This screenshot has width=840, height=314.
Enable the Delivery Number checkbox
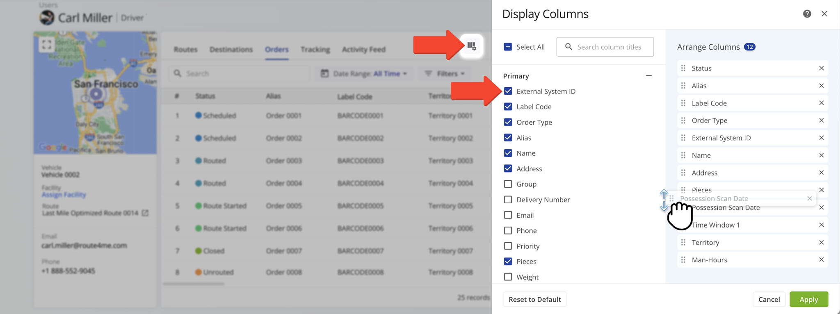coord(508,200)
